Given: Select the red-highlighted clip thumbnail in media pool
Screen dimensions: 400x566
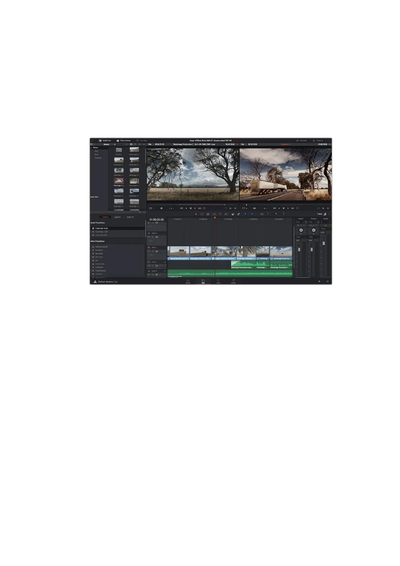Looking at the screenshot, I should 119,181.
